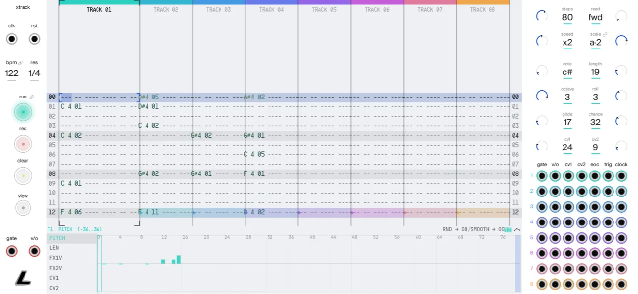This screenshot has width=638, height=294.
Task: Click row 7 gate output jack
Action: tap(542, 269)
